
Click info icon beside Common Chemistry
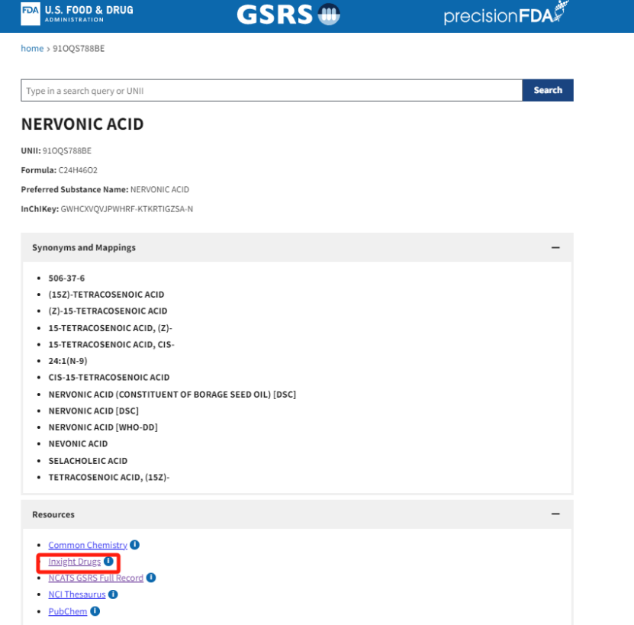(x=135, y=545)
